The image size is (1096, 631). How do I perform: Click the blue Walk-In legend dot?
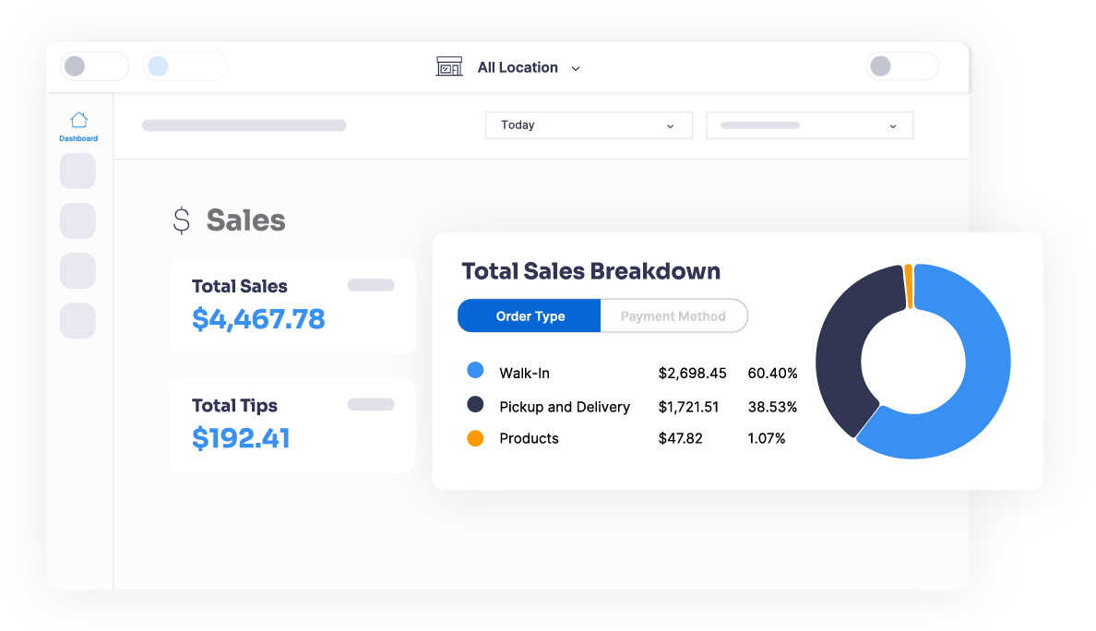pyautogui.click(x=475, y=371)
